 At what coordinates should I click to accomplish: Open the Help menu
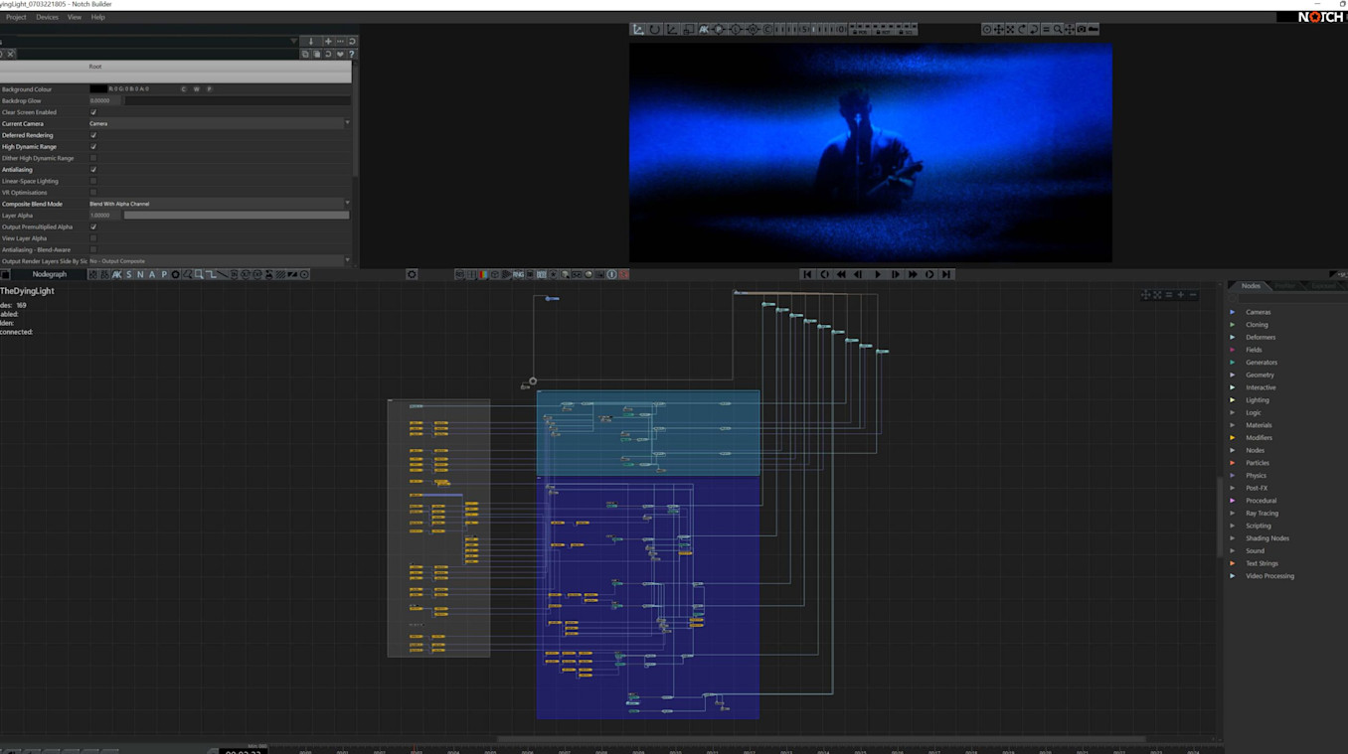coord(97,17)
